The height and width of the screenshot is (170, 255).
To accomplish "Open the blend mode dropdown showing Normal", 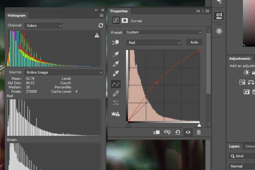I will coord(241,166).
